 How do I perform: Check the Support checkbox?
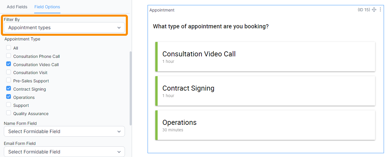point(9,105)
